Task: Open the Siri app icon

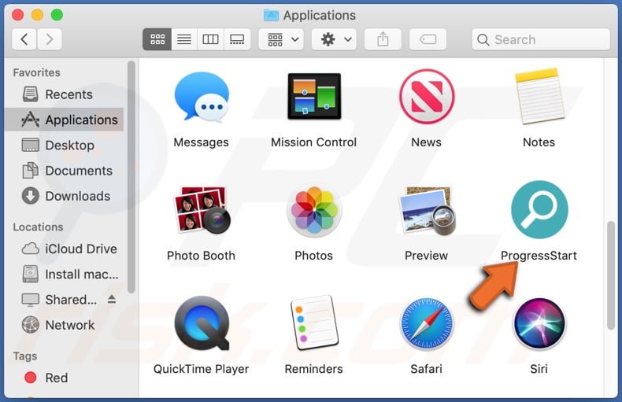Action: click(539, 323)
